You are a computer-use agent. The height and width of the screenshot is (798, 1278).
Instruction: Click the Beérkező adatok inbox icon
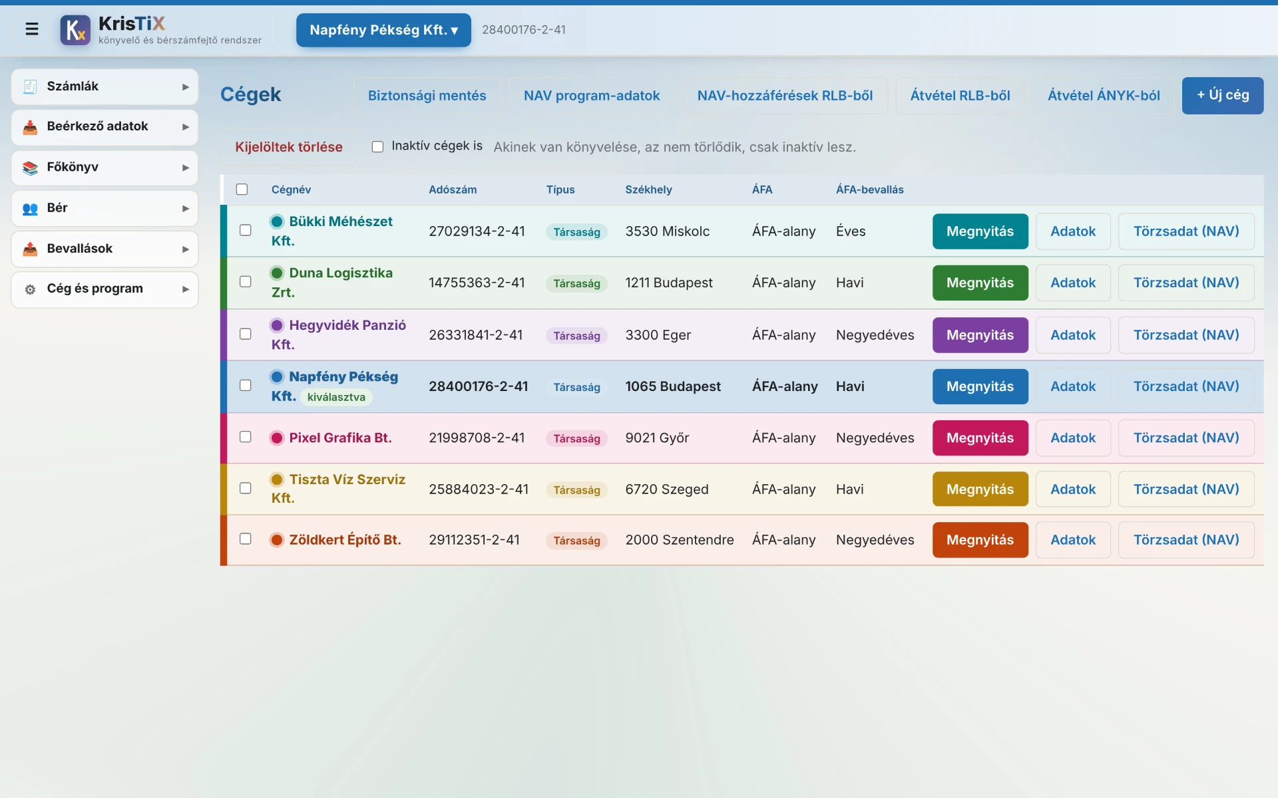(30, 127)
